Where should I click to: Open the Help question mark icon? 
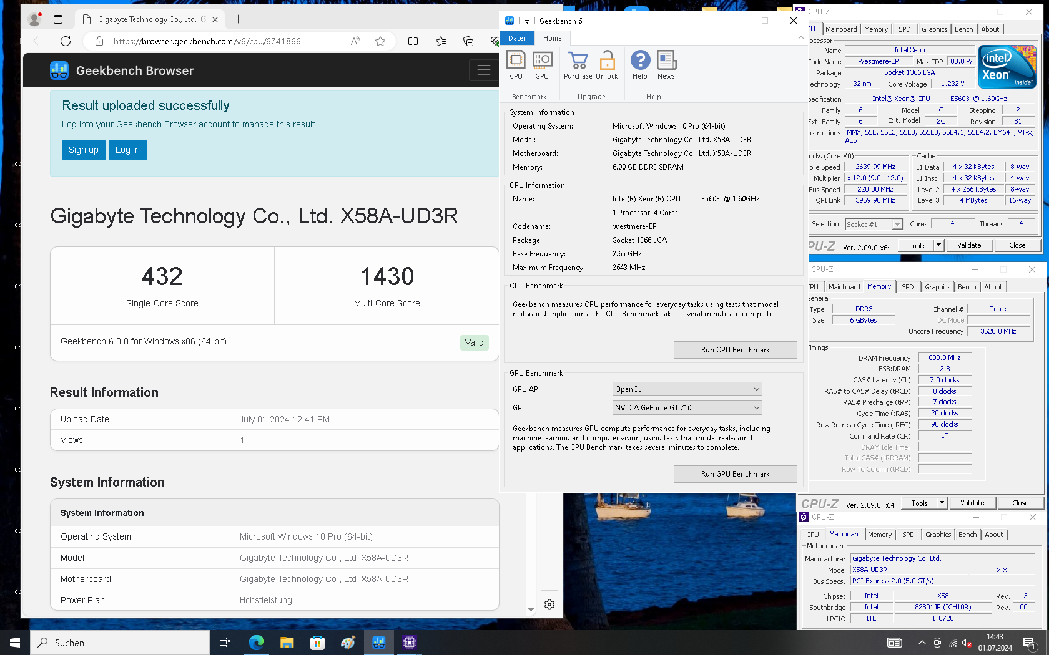(640, 65)
